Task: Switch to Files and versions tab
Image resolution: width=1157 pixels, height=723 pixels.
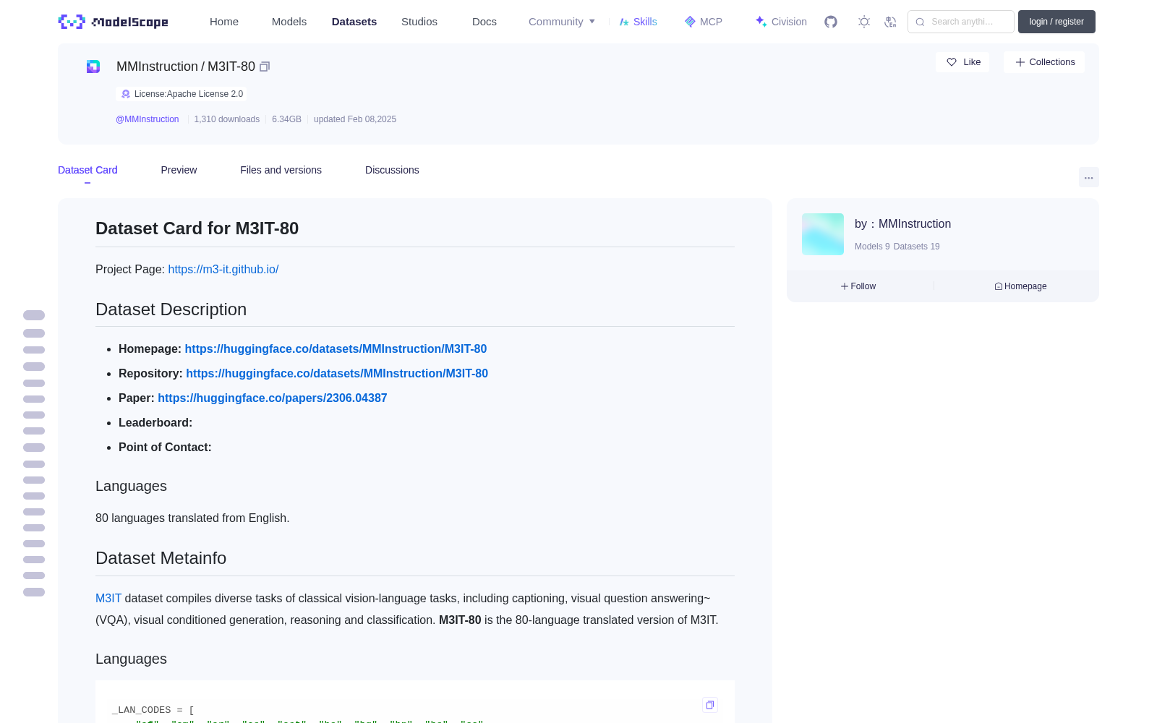Action: coord(281,170)
